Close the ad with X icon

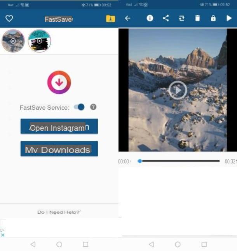[x=3, y=235]
